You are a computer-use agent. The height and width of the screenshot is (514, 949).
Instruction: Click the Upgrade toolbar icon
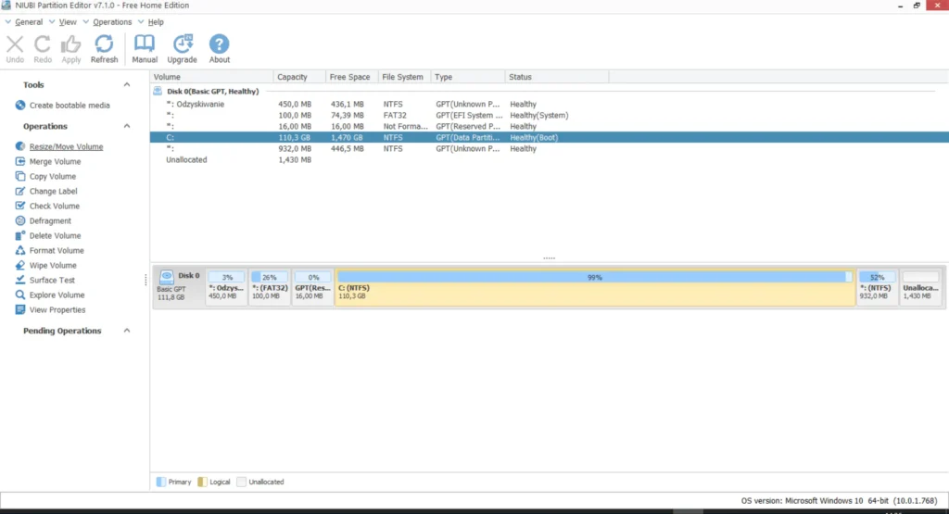click(x=183, y=44)
